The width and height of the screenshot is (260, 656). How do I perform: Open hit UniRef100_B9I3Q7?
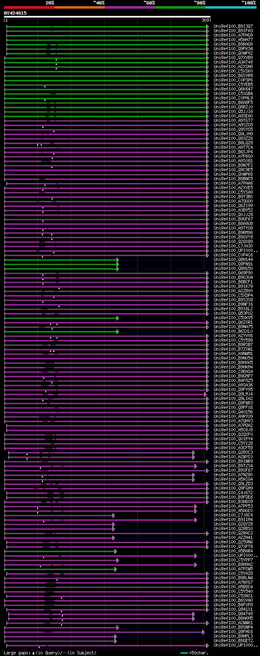[x=233, y=27]
